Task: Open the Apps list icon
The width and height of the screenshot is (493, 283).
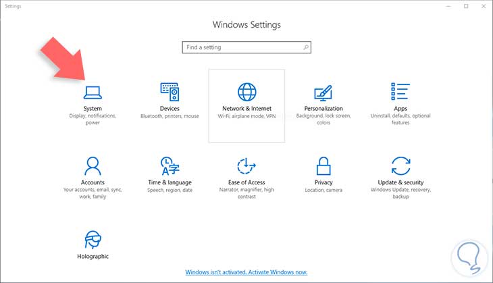Action: click(x=400, y=91)
